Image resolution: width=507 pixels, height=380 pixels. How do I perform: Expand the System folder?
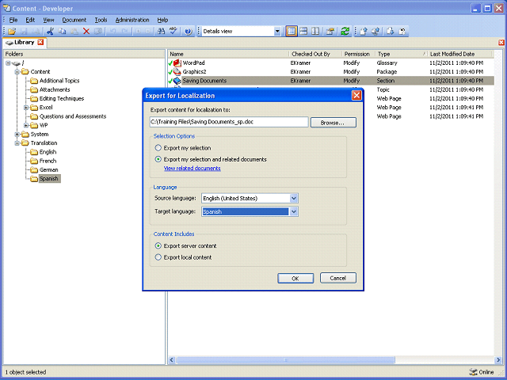[x=17, y=135]
